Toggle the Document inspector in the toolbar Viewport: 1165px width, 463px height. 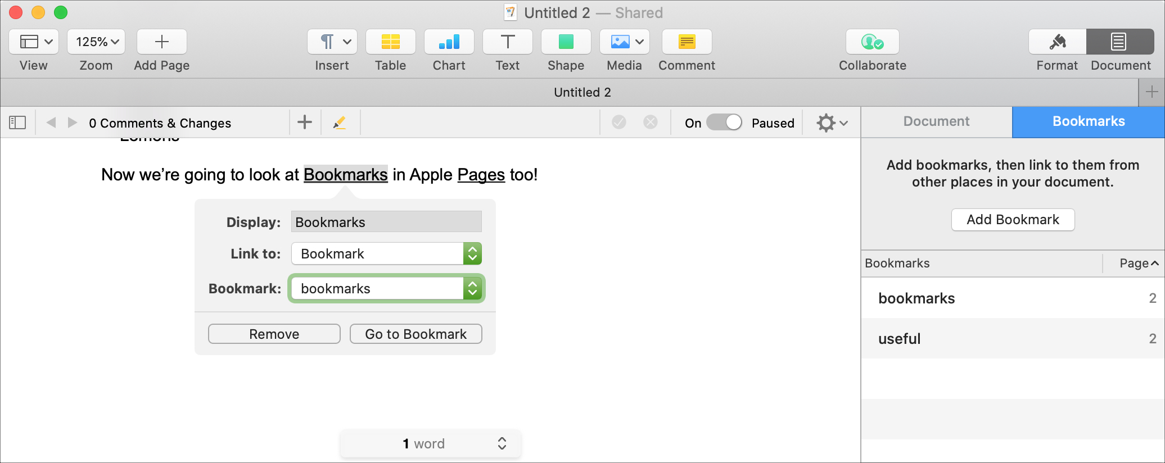click(1120, 42)
